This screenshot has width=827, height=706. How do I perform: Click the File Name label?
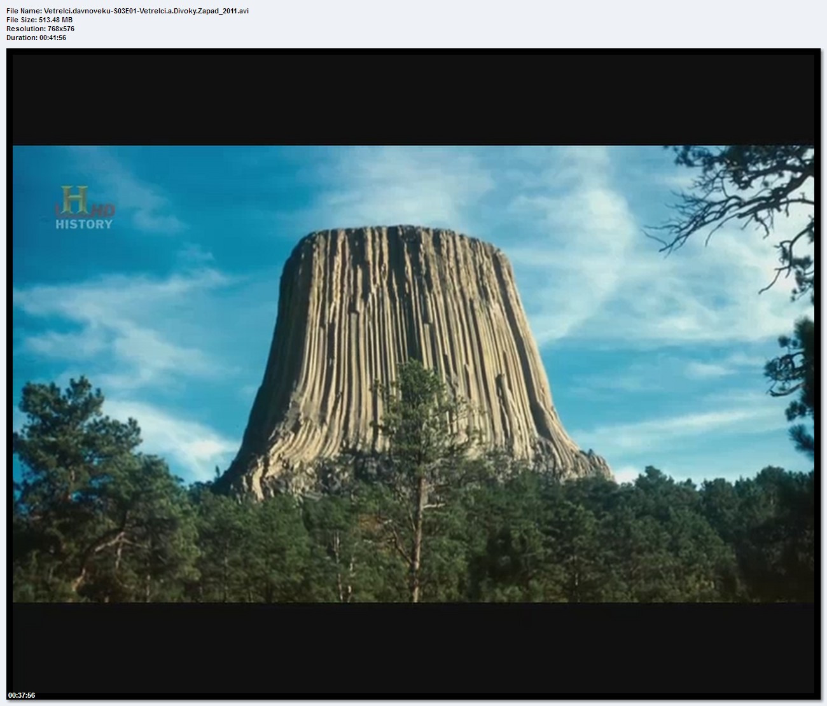[x=24, y=11]
